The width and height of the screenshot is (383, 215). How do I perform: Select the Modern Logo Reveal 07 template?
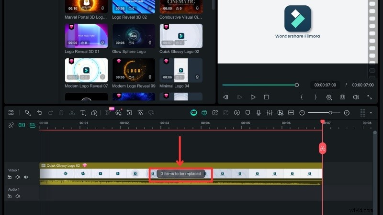86,70
